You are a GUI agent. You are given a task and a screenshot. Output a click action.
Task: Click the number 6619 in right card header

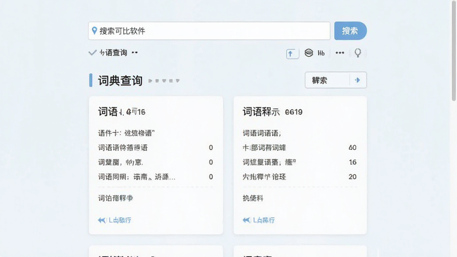[294, 112]
